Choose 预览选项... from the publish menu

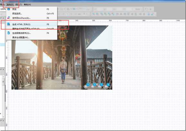tap(32, 14)
